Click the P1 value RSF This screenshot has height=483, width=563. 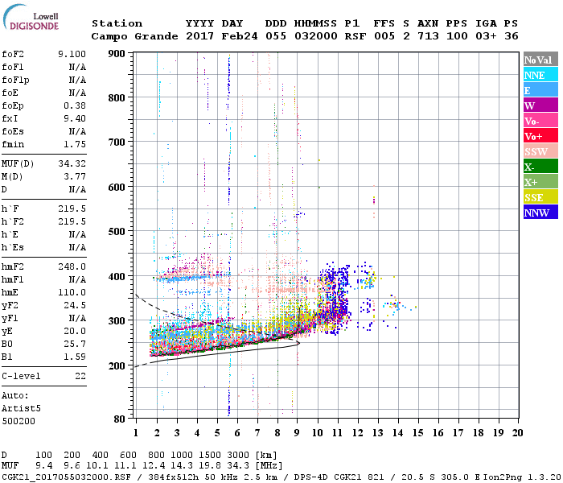coord(355,36)
